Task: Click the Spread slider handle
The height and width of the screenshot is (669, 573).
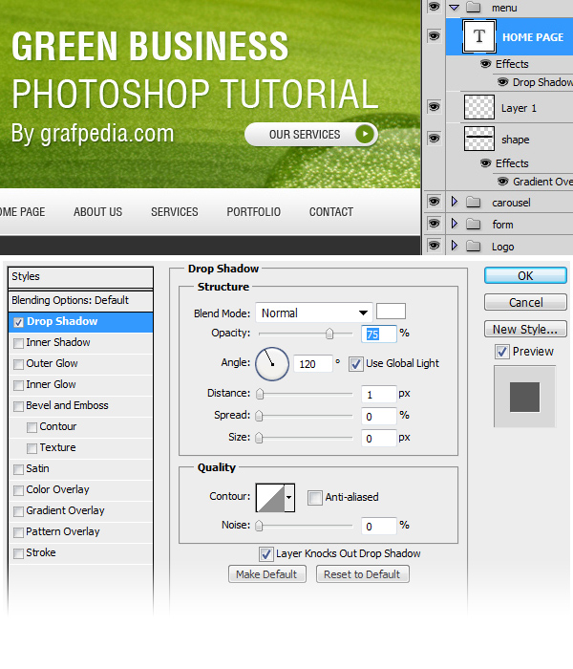Action: (x=259, y=416)
